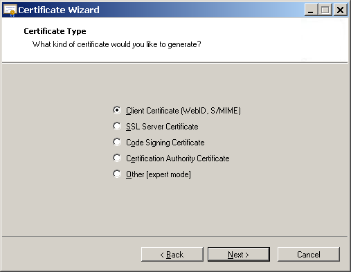The image size is (351, 272).
Task: Click the Certificate Wizard title bar icon
Action: tap(10, 10)
